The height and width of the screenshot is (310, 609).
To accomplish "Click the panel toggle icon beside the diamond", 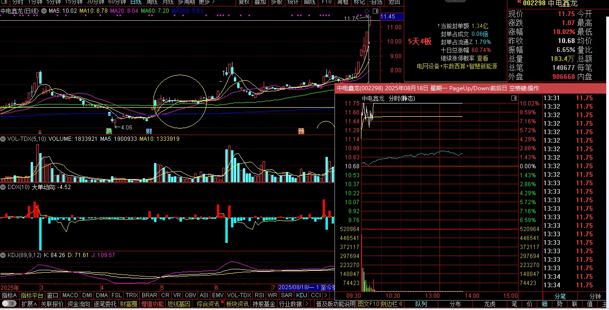I will [376, 10].
